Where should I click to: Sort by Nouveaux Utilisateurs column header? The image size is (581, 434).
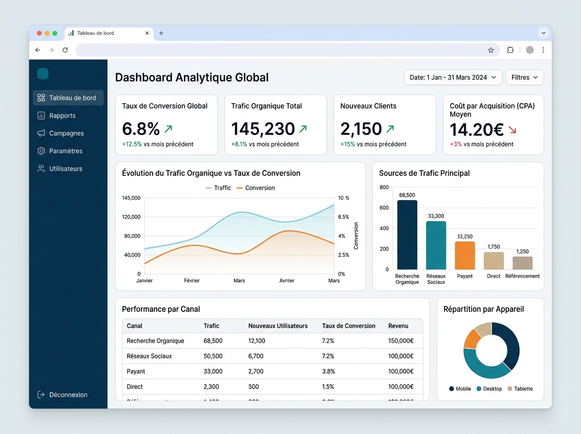click(x=278, y=326)
